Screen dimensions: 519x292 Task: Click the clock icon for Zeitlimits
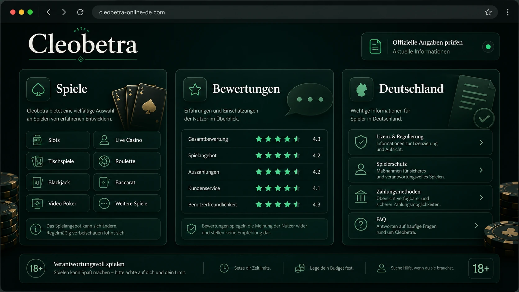(224, 268)
